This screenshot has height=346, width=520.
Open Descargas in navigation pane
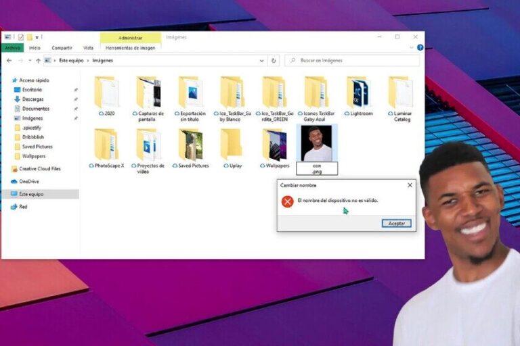click(29, 99)
